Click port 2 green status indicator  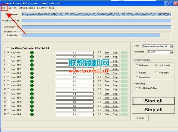(x=32, y=57)
